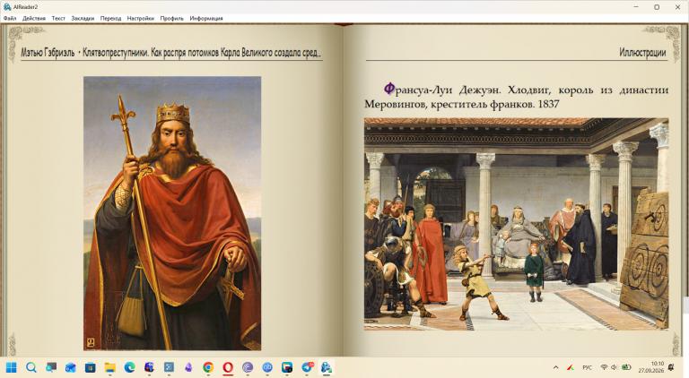Open Windows Search from the taskbar
The width and height of the screenshot is (689, 378).
[31, 367]
